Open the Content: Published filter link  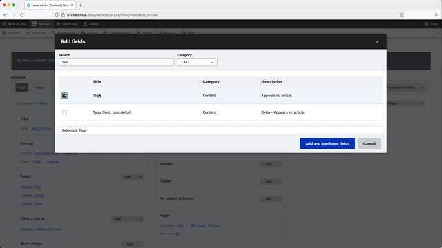tap(41, 229)
